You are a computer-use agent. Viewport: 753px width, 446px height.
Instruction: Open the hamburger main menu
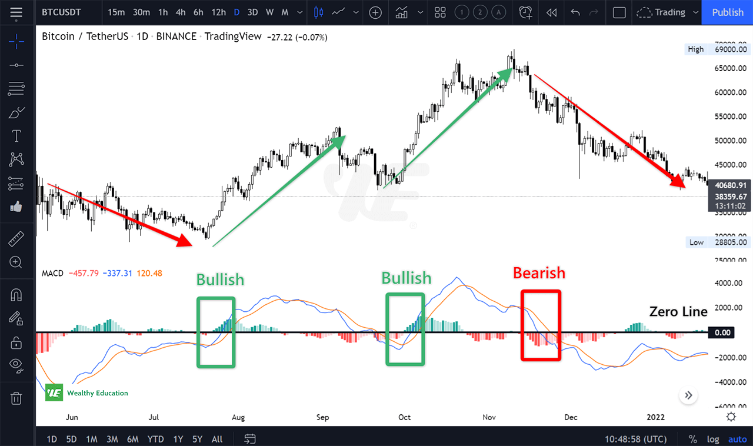pos(16,12)
